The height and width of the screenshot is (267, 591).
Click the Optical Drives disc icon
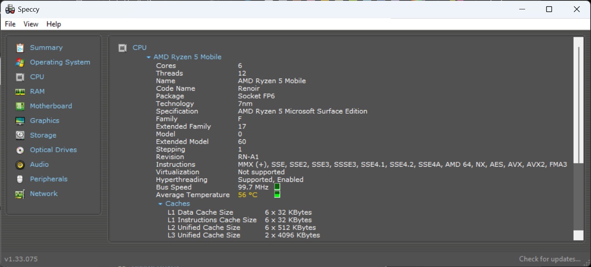(20, 150)
